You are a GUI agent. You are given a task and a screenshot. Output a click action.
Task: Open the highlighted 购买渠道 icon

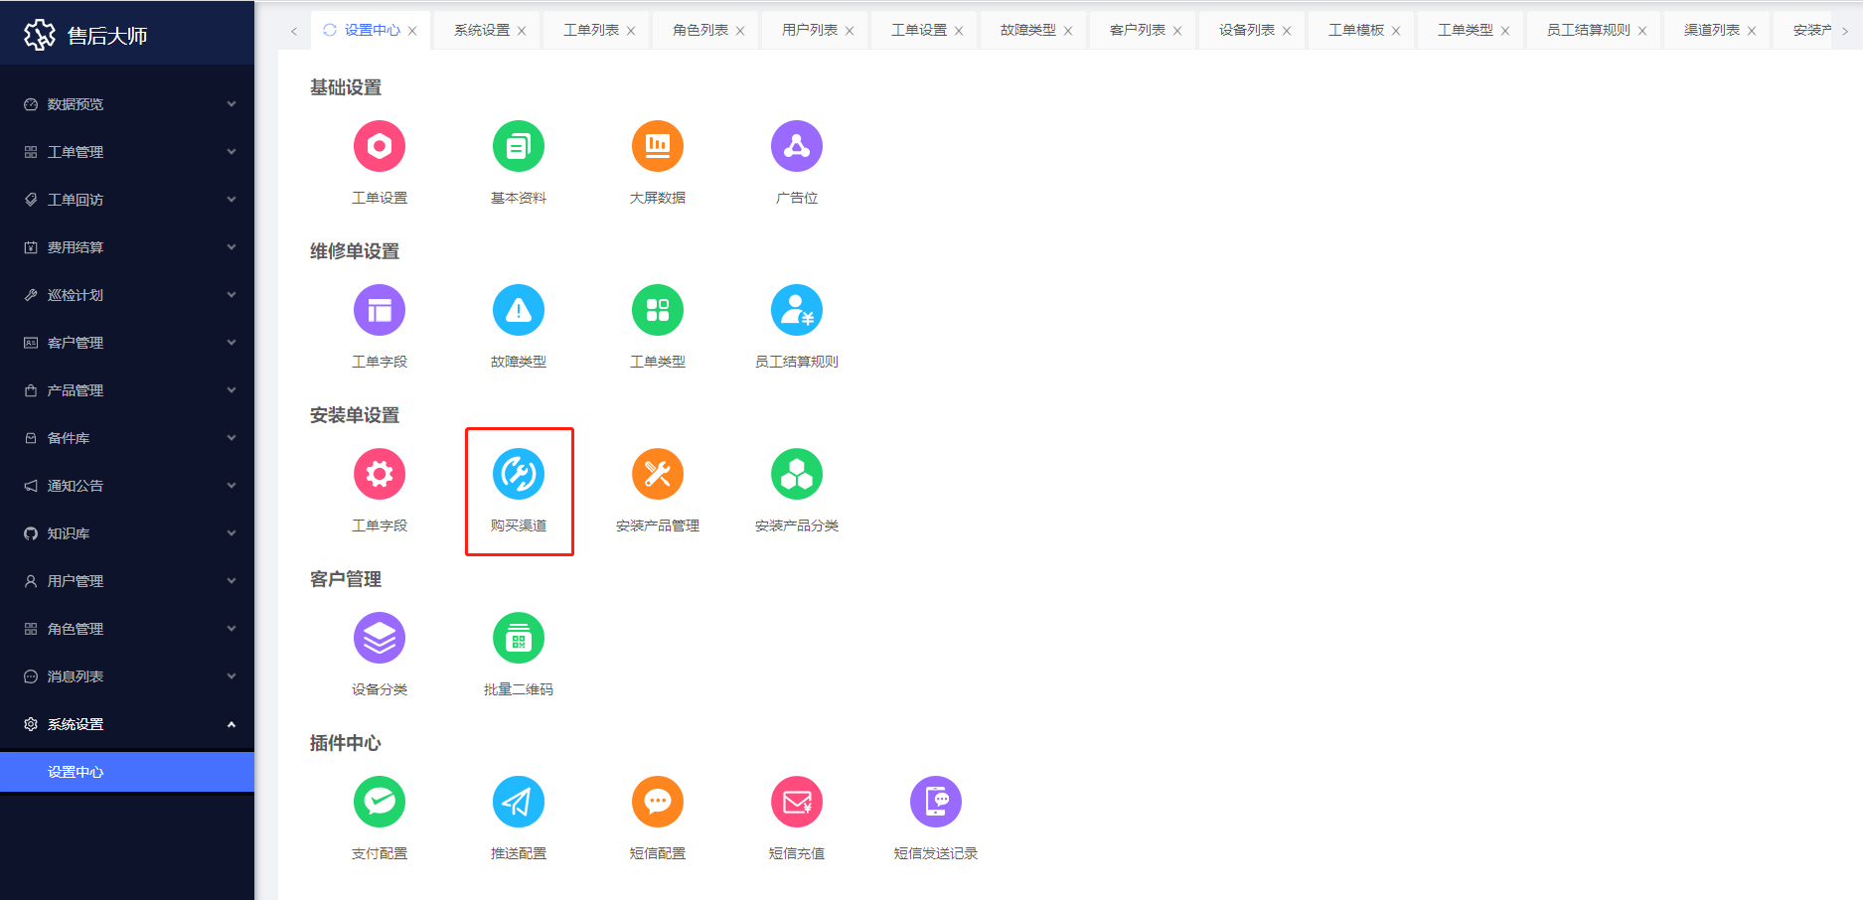tap(519, 475)
